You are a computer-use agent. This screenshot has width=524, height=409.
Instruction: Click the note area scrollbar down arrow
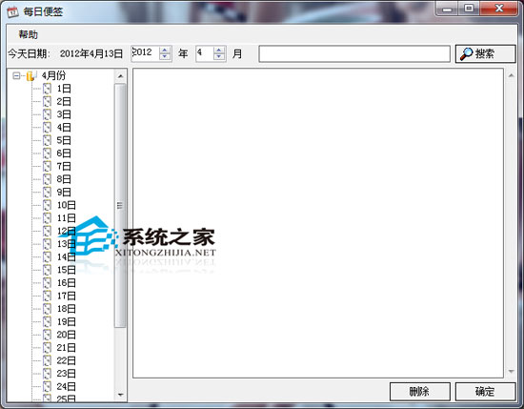(511, 371)
